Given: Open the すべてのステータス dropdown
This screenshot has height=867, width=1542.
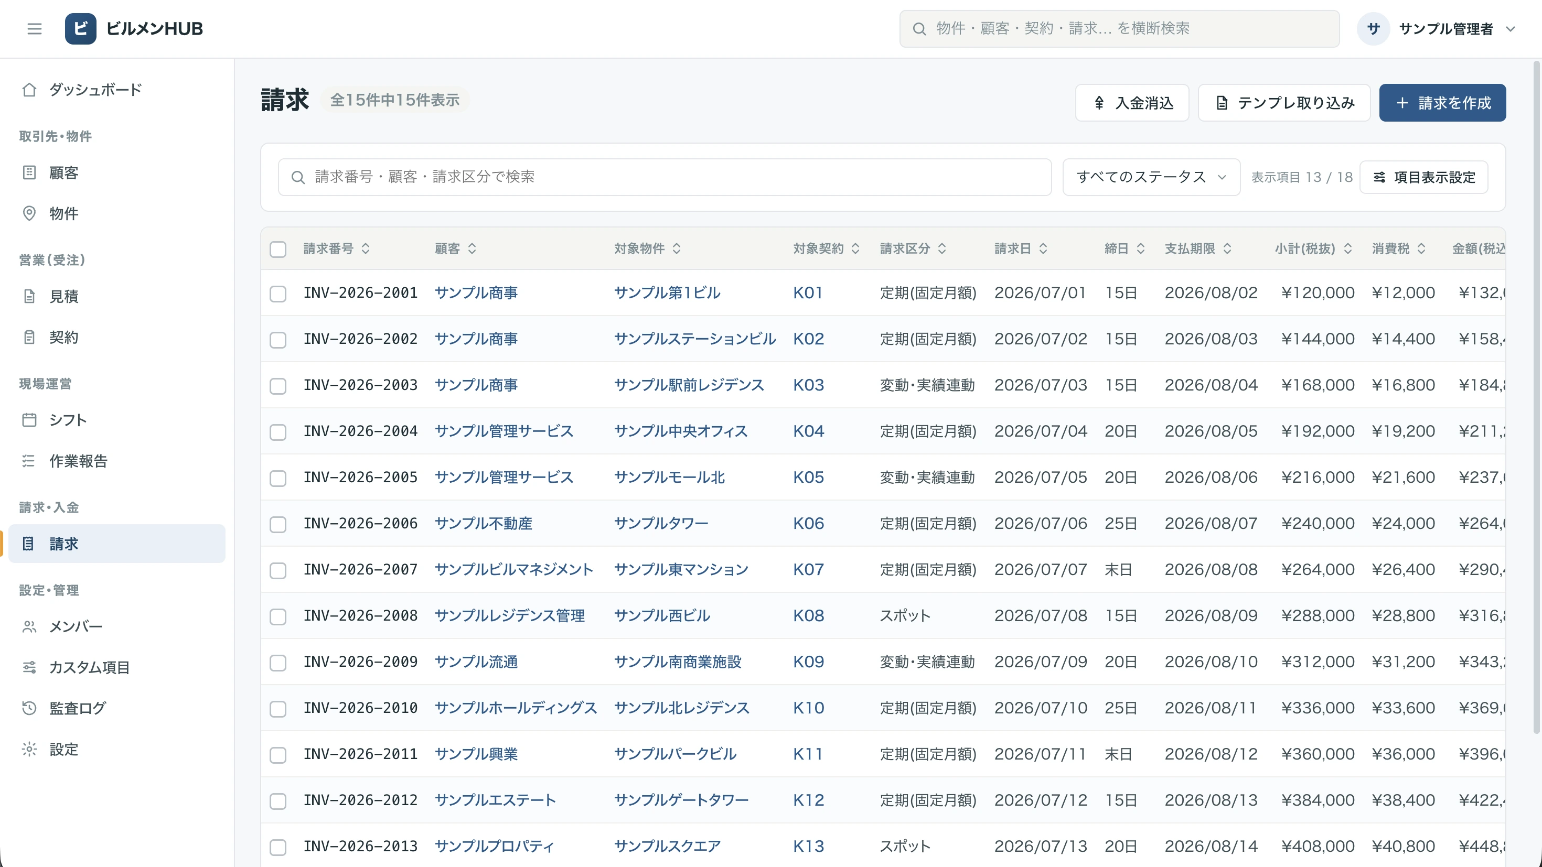Looking at the screenshot, I should 1151,177.
